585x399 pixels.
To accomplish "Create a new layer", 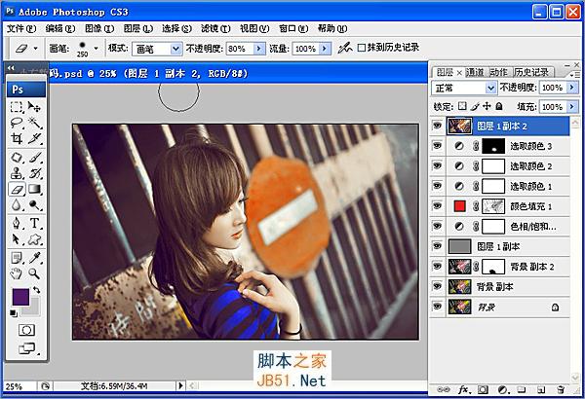I will pyautogui.click(x=541, y=389).
